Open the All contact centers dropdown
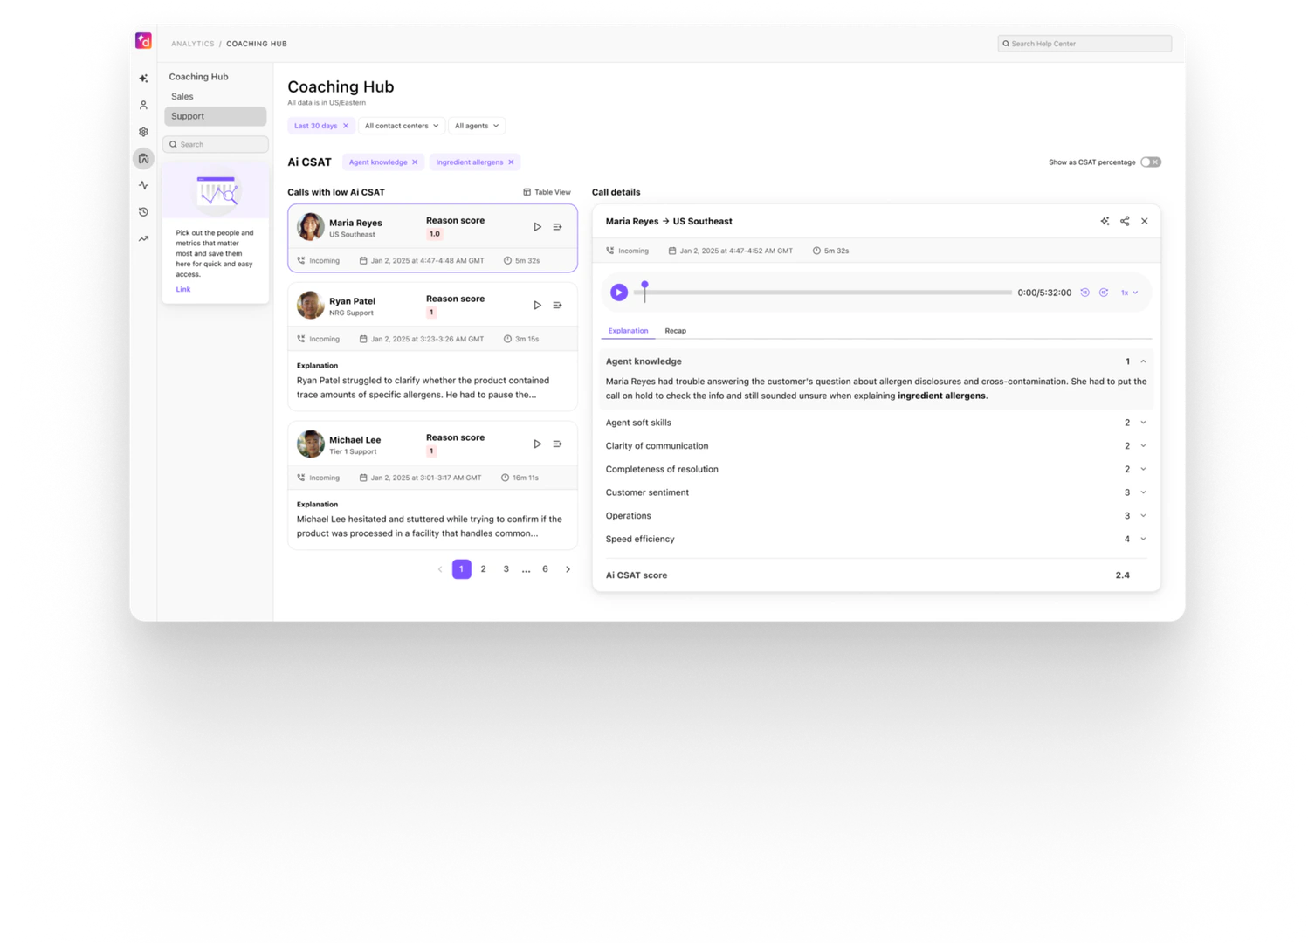This screenshot has height=943, width=1315. point(401,126)
